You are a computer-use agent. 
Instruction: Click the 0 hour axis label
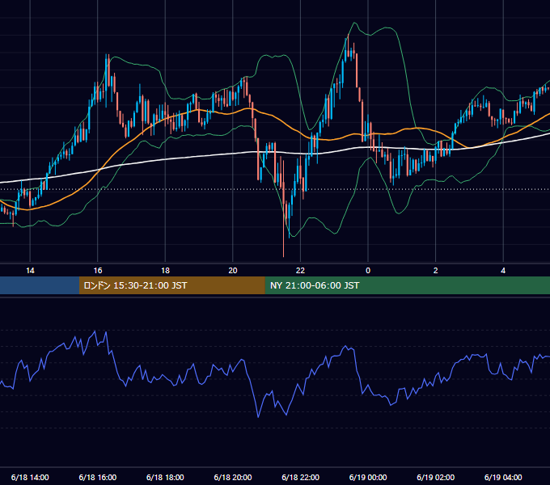tap(368, 271)
